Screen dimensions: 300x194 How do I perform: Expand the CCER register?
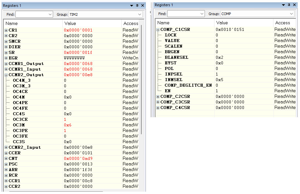(x=6, y=153)
